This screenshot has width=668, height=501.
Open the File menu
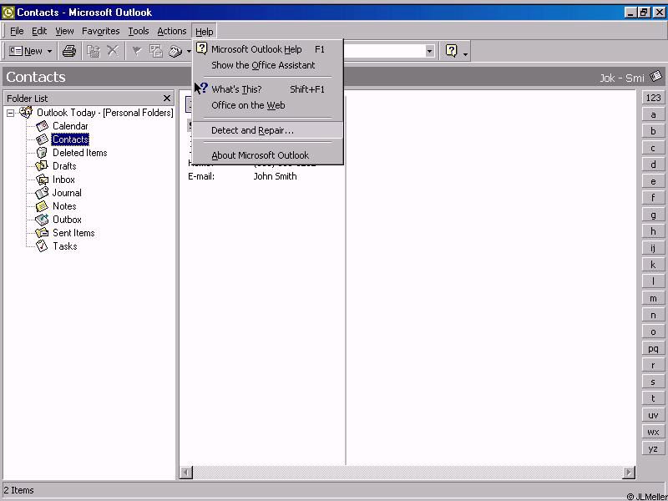17,31
